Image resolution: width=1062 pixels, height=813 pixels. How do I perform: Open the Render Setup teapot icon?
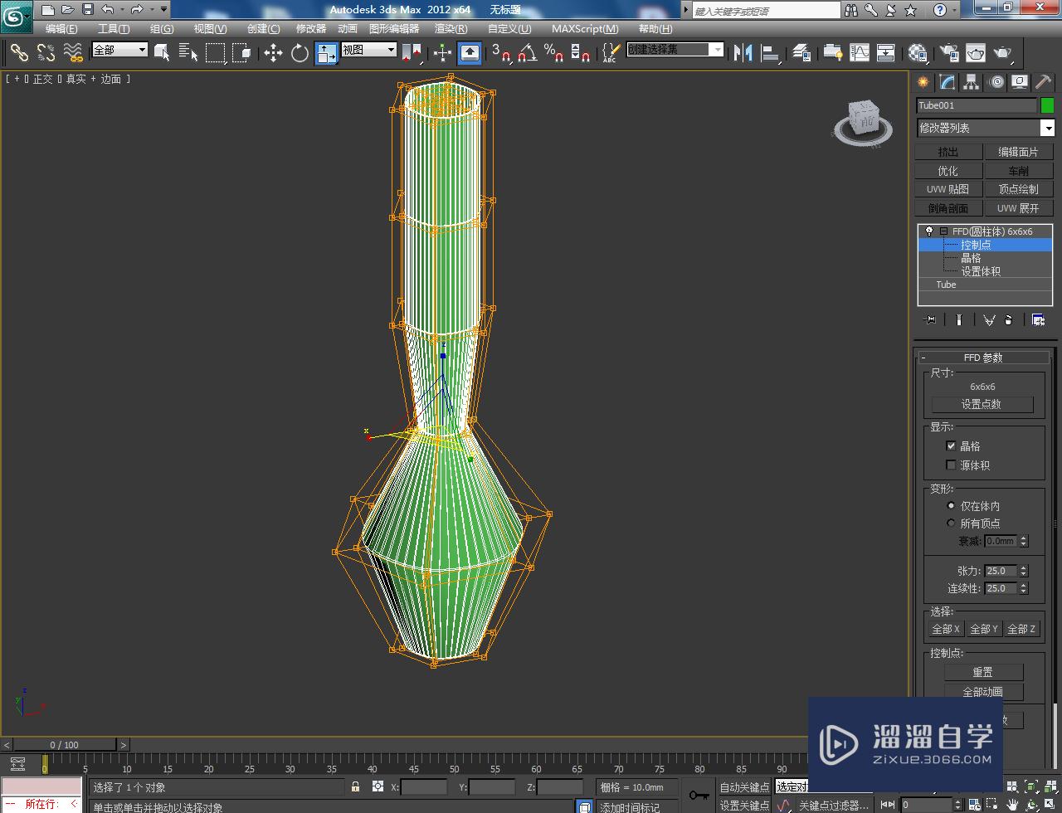[x=948, y=53]
